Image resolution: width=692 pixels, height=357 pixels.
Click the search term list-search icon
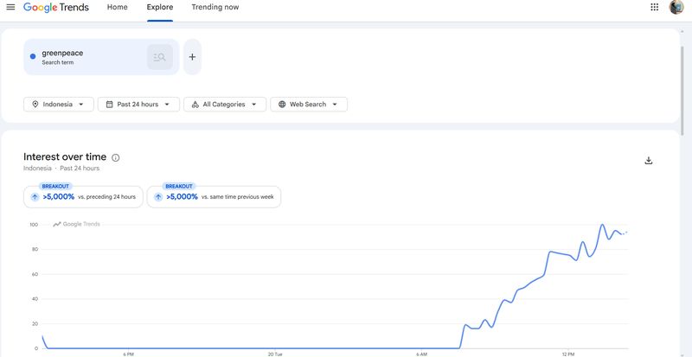[x=159, y=57]
